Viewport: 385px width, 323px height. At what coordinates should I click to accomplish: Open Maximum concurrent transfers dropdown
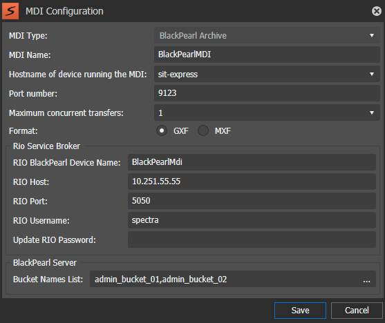[267, 112]
